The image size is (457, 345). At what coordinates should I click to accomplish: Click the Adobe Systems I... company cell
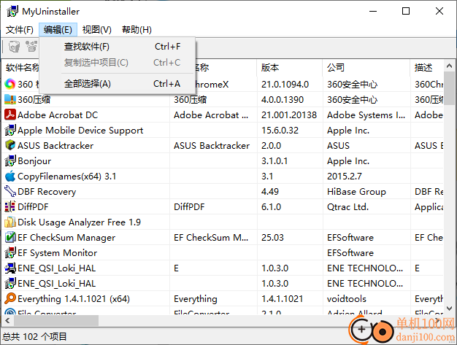point(366,115)
